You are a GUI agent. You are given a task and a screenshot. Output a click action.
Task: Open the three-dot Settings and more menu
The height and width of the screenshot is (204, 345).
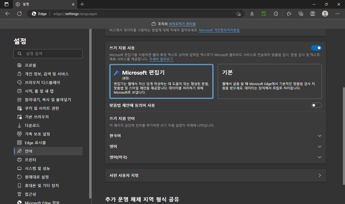[x=337, y=14]
